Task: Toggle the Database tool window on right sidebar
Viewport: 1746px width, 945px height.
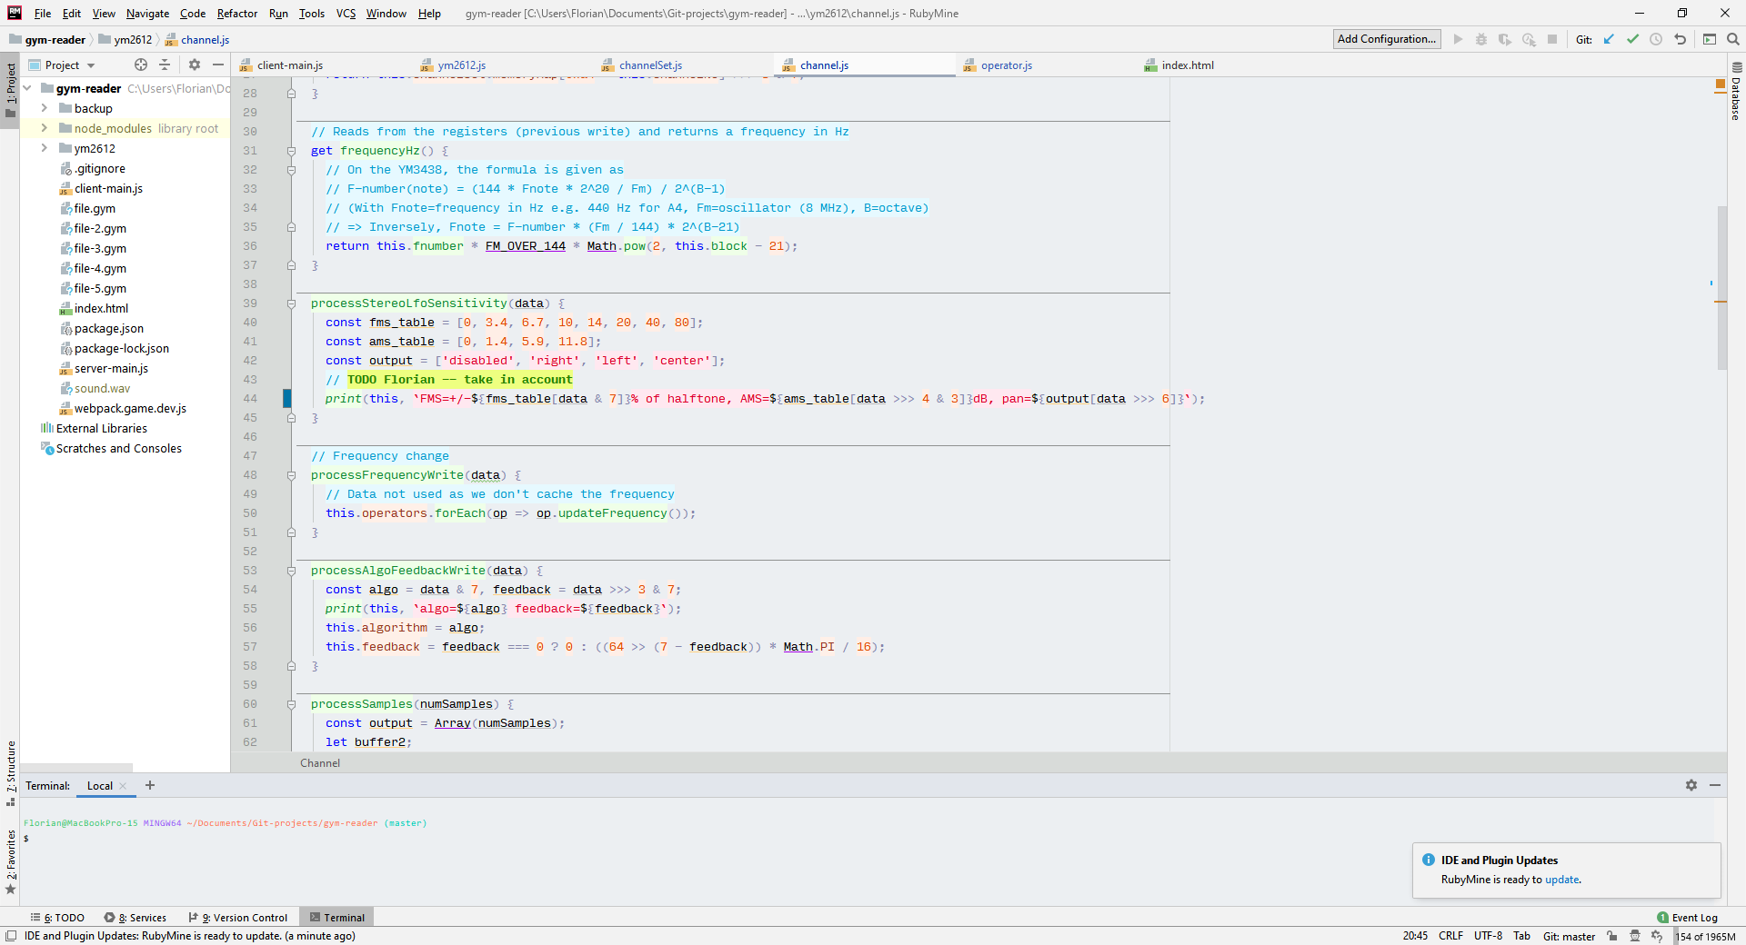Action: coord(1736,93)
